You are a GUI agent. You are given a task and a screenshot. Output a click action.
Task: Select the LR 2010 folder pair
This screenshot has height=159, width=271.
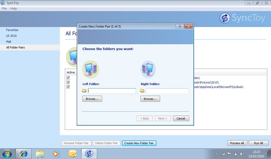point(11,36)
